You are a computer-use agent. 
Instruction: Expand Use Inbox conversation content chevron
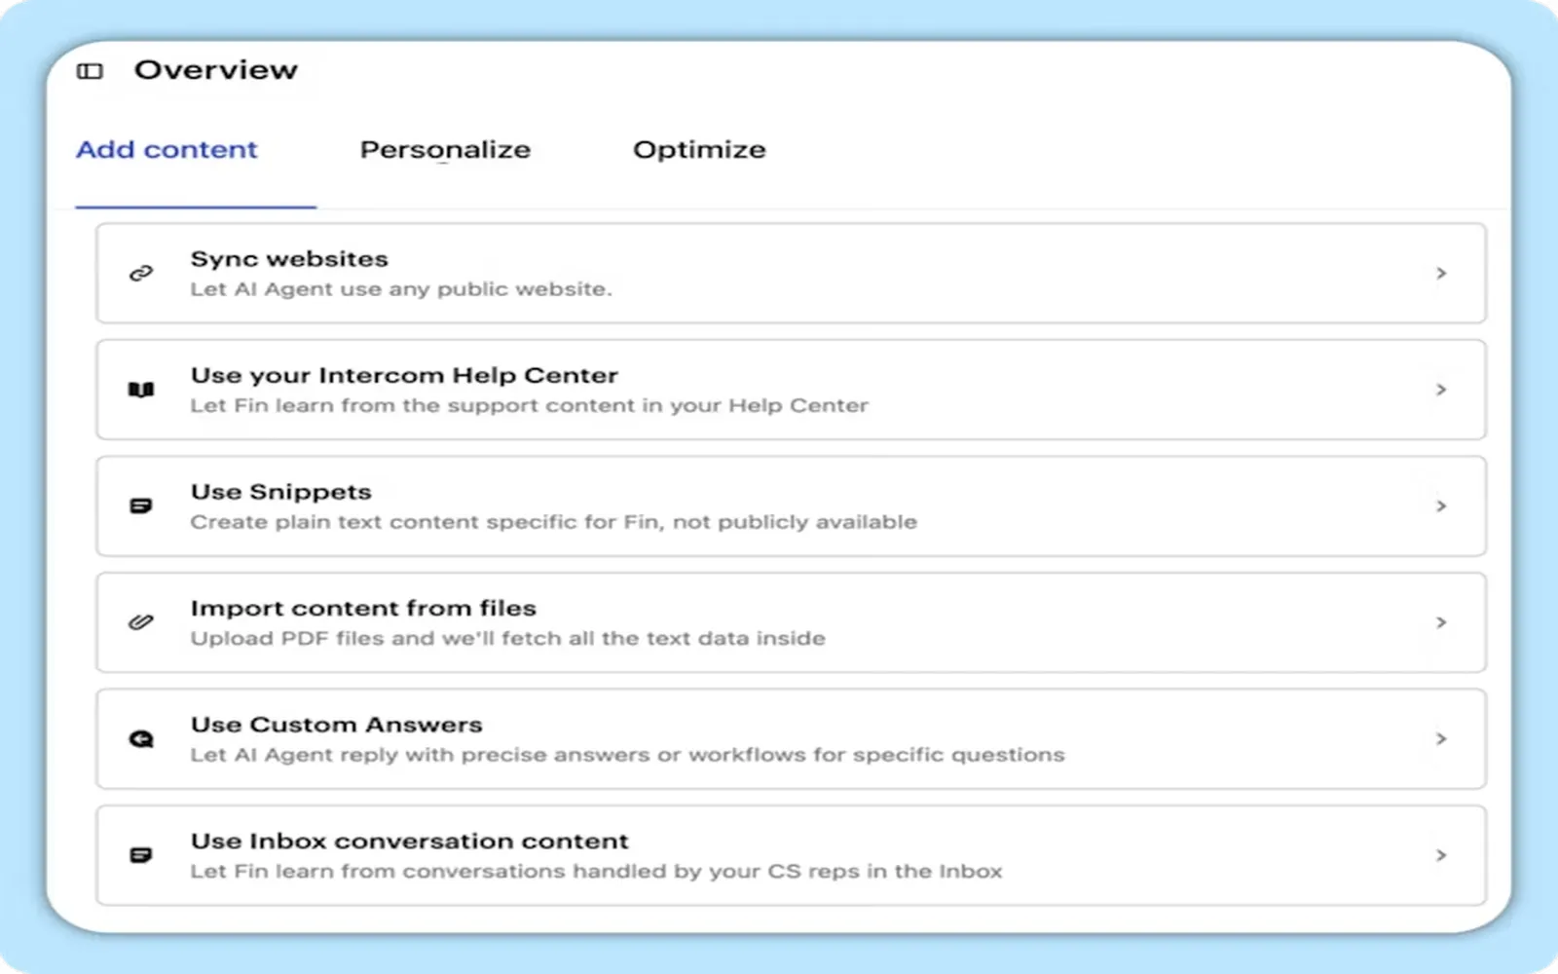[1441, 854]
